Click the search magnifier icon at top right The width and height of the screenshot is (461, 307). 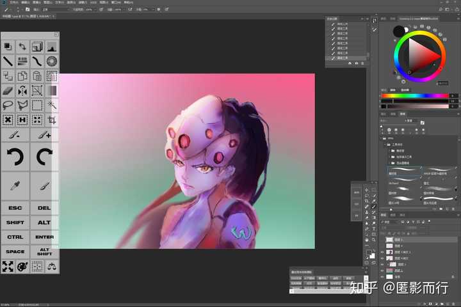441,10
